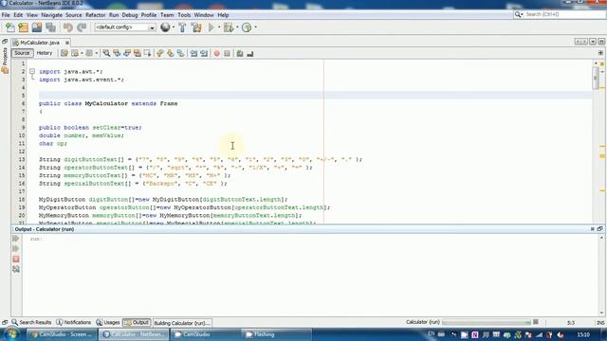Screen dimensions: 607x341
Task: Click the Build Project hammer icon
Action: pos(182,27)
